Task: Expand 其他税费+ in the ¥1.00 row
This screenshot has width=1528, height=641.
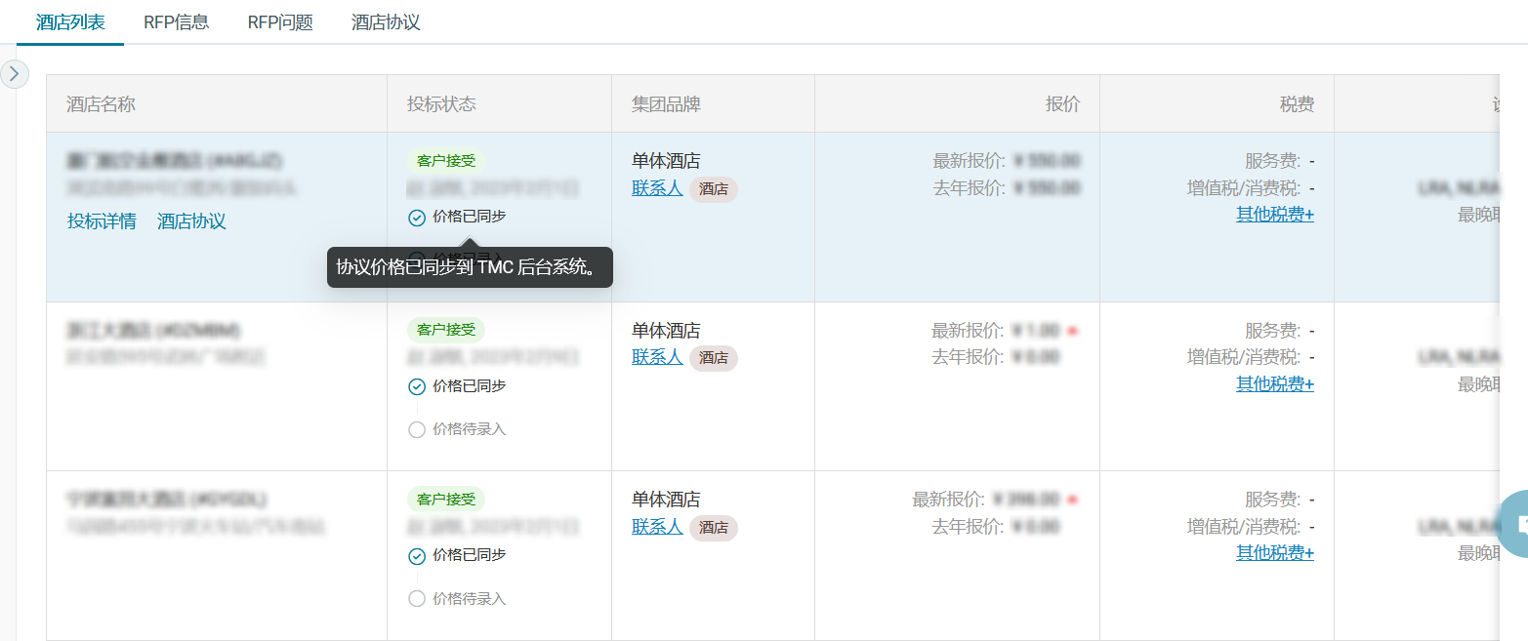Action: tap(1275, 384)
